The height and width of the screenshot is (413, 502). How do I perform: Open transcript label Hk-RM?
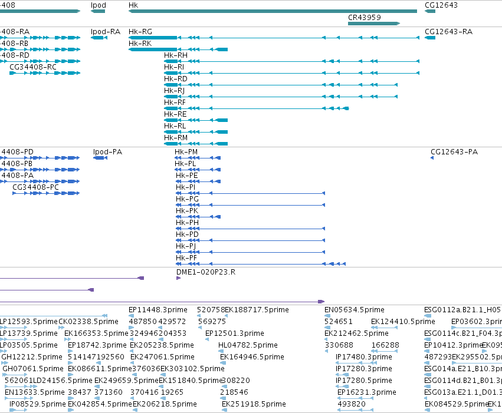(176, 138)
